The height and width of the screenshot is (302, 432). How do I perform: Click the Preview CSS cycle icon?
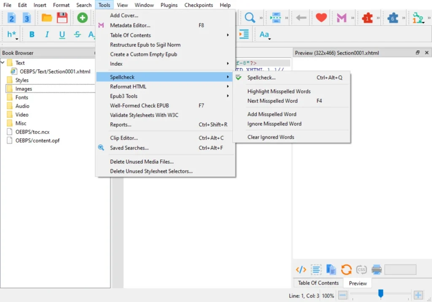pyautogui.click(x=362, y=270)
